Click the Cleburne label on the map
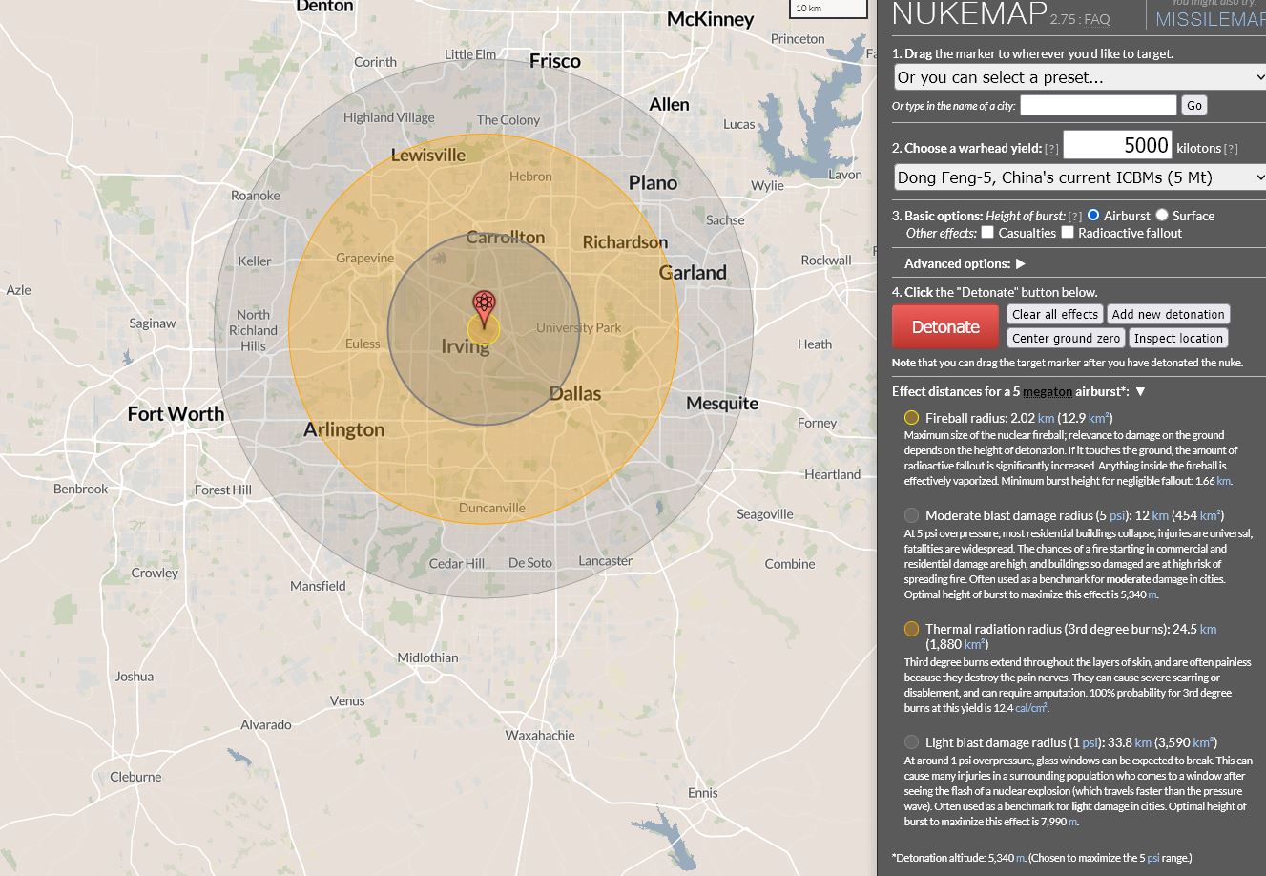Screen dimensions: 1266x876 135,777
